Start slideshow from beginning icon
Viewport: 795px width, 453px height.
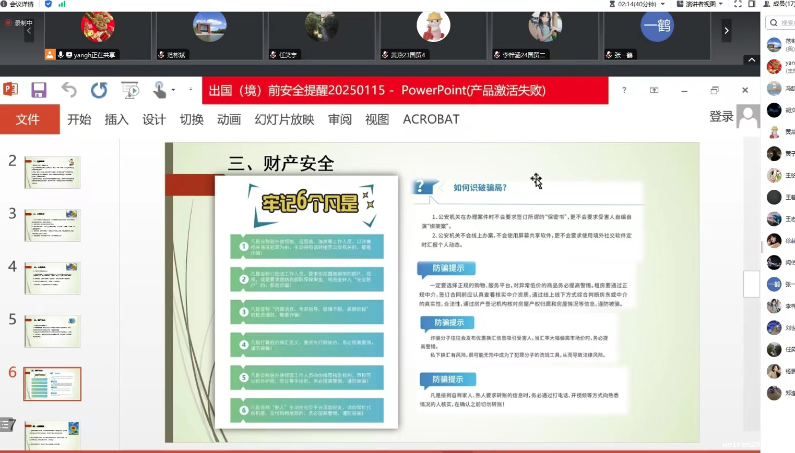(x=130, y=90)
